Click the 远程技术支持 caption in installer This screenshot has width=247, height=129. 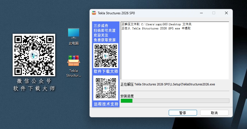tap(106, 104)
